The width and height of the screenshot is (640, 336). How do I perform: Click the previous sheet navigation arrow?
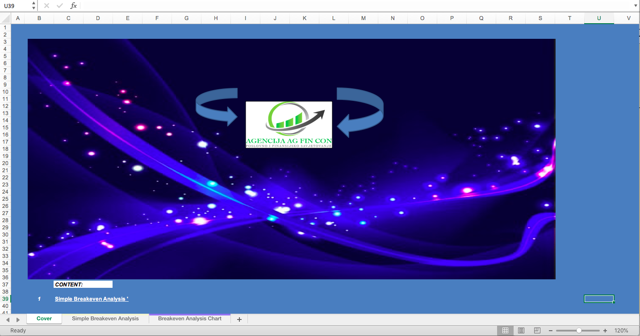tap(8, 319)
